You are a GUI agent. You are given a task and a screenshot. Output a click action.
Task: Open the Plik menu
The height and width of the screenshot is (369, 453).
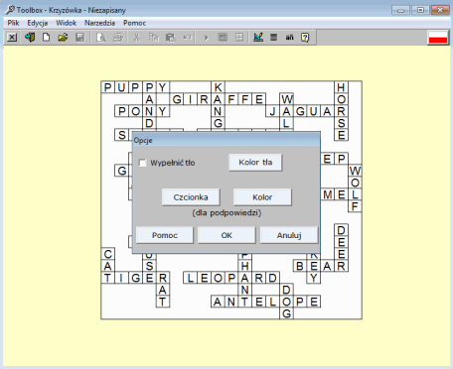coord(13,23)
